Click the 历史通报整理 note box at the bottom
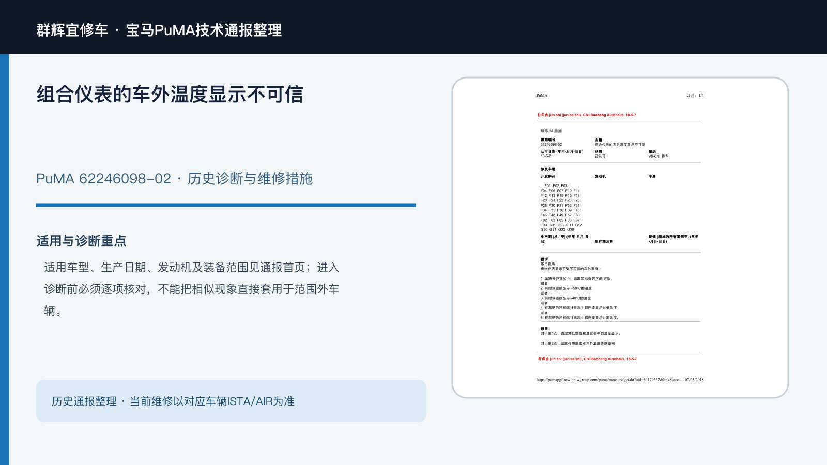Screen dimensions: 827x465 point(231,401)
